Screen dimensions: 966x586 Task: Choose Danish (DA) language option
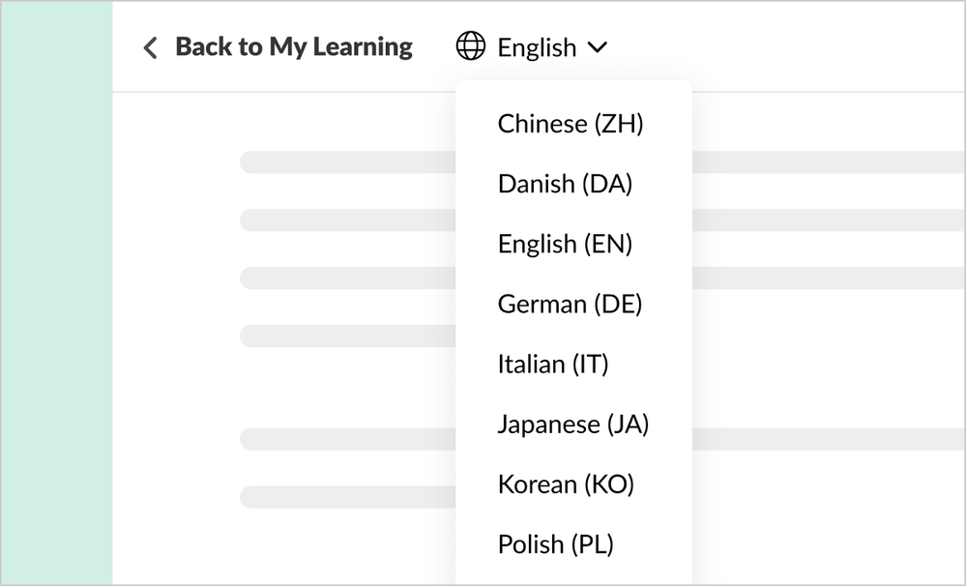coord(565,184)
